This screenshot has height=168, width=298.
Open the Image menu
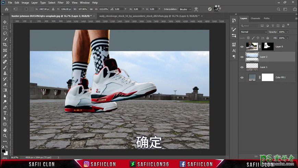(25, 3)
